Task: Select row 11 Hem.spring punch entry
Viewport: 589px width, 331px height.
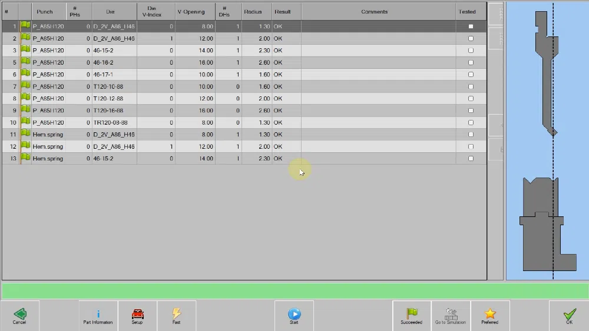Action: (x=244, y=135)
